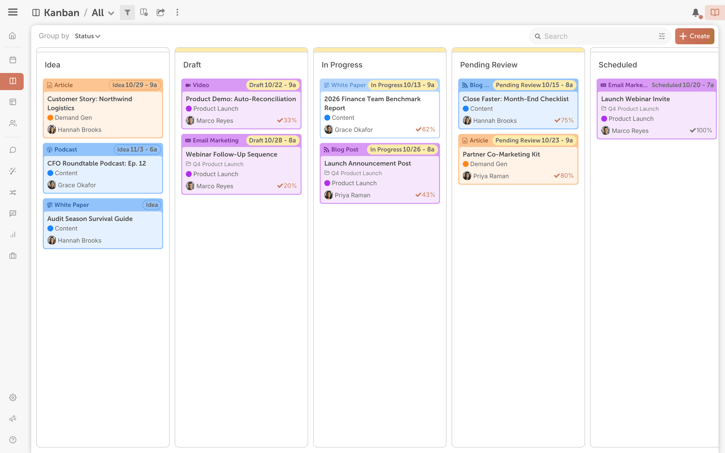The height and width of the screenshot is (453, 725).
Task: Click the Create button
Action: 695,36
